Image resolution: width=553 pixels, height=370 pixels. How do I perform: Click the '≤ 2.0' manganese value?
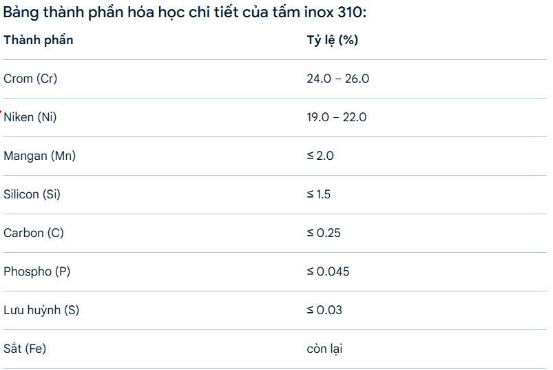pyautogui.click(x=320, y=156)
